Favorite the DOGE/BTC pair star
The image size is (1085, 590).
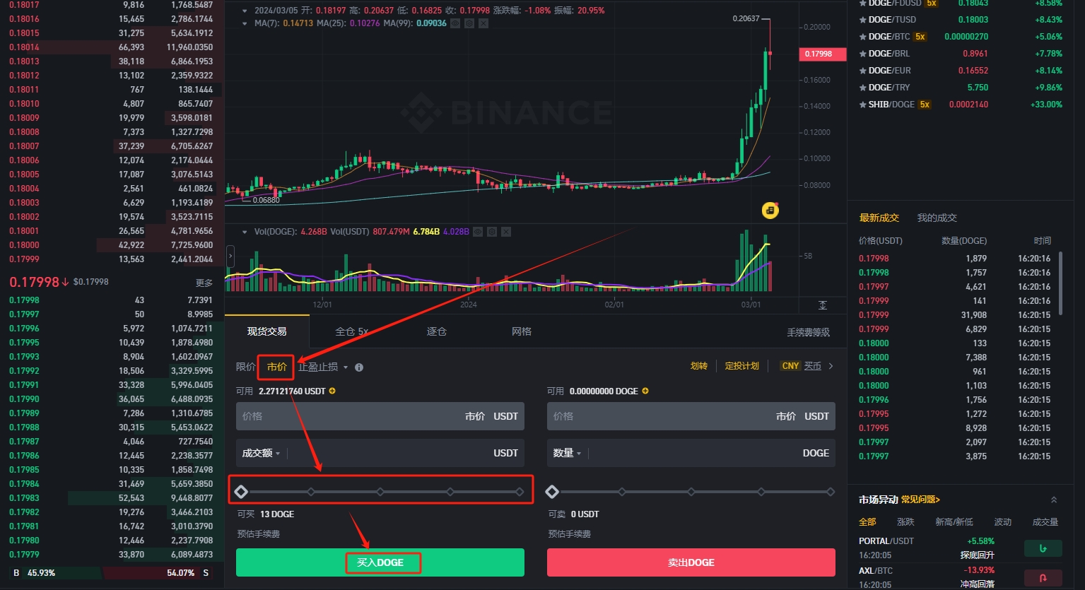click(862, 37)
